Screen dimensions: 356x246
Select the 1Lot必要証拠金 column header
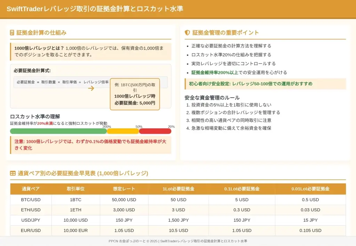(178, 189)
